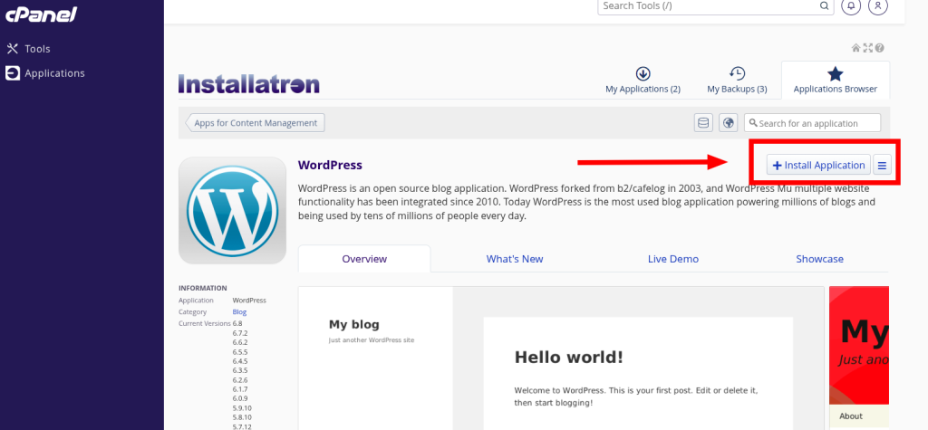This screenshot has height=430, width=928.
Task: Open the notifications bell
Action: click(851, 6)
